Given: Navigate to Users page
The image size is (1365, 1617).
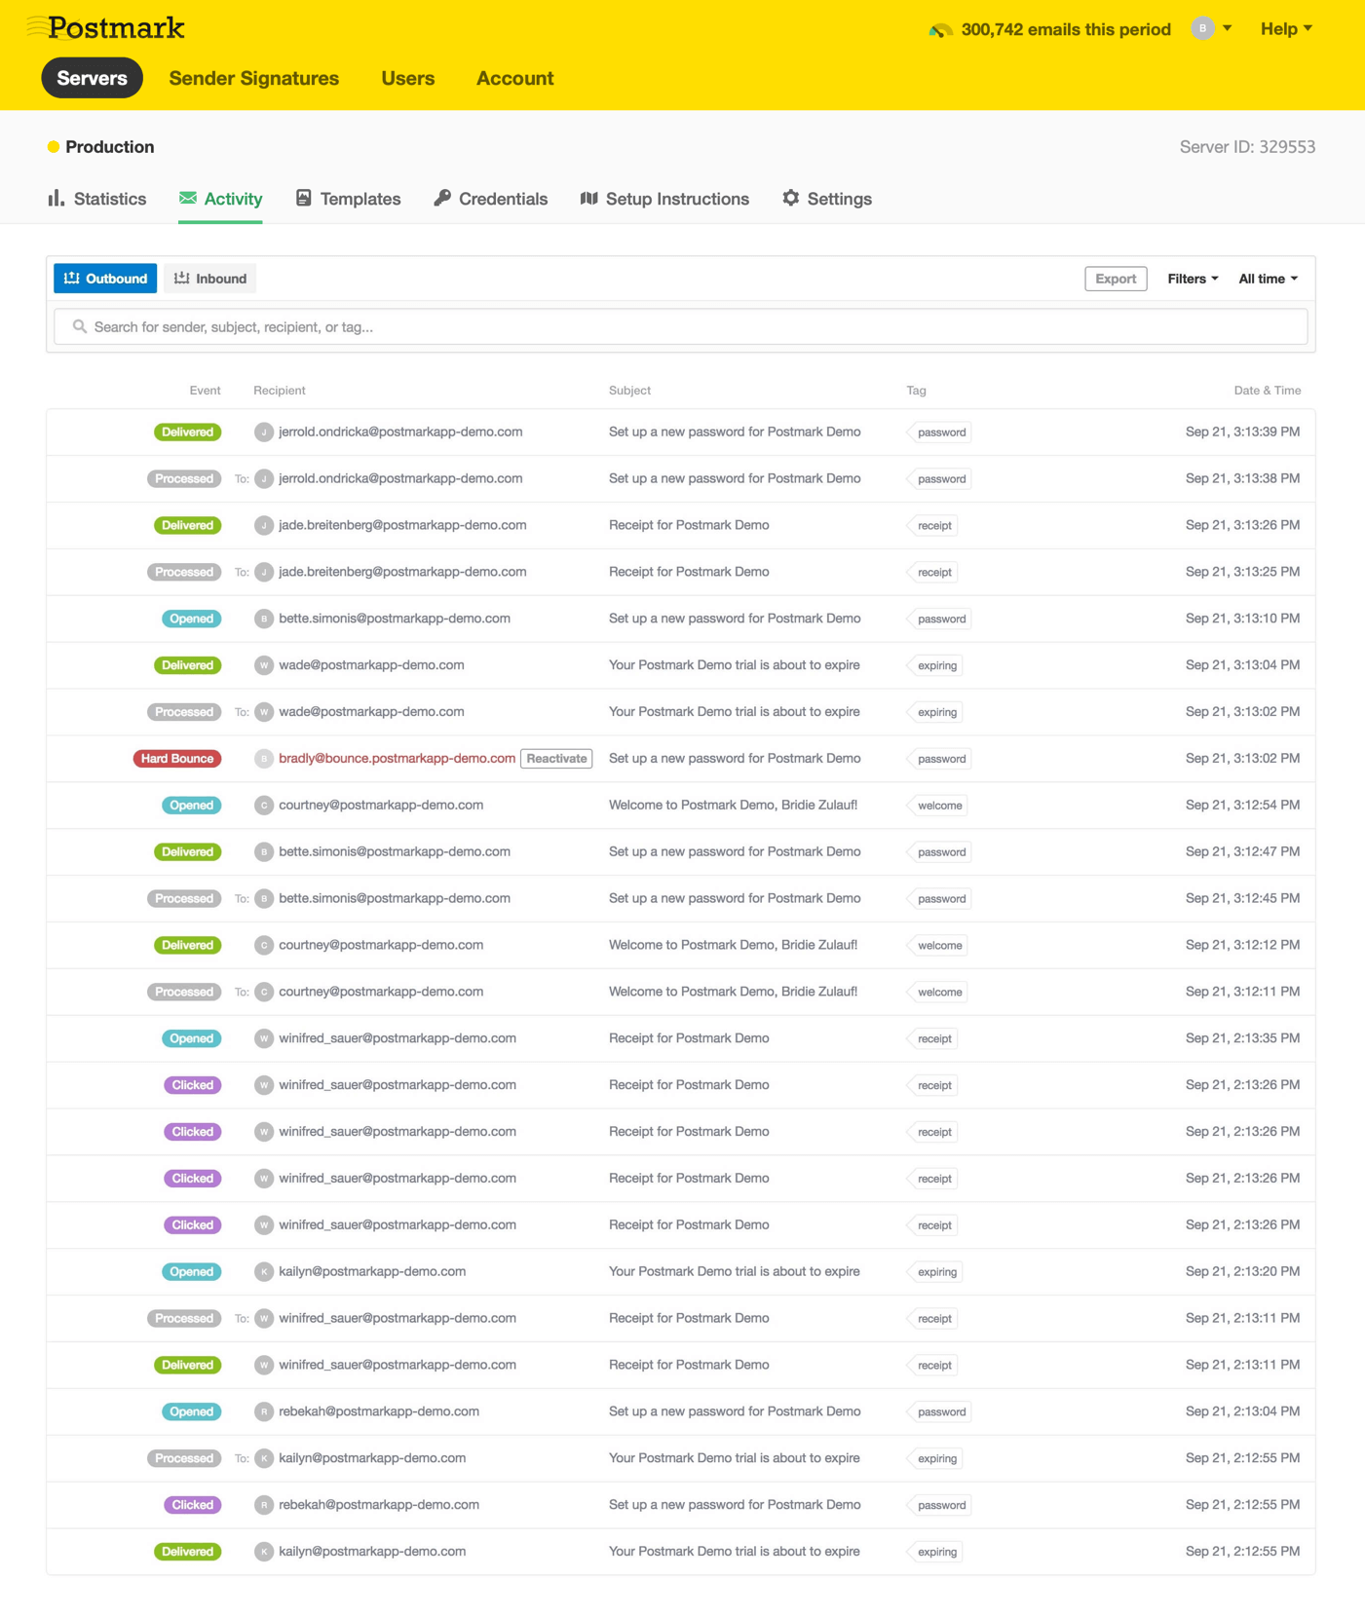Looking at the screenshot, I should [408, 78].
